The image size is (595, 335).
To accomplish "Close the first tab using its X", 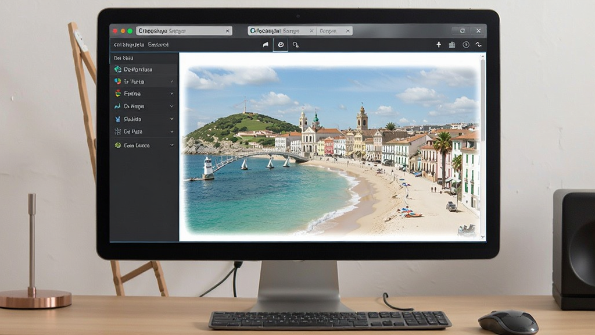I will coord(227,31).
